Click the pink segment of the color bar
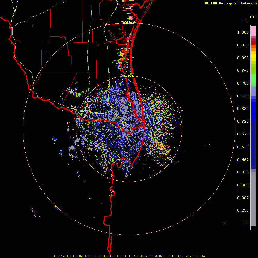 coord(253,31)
